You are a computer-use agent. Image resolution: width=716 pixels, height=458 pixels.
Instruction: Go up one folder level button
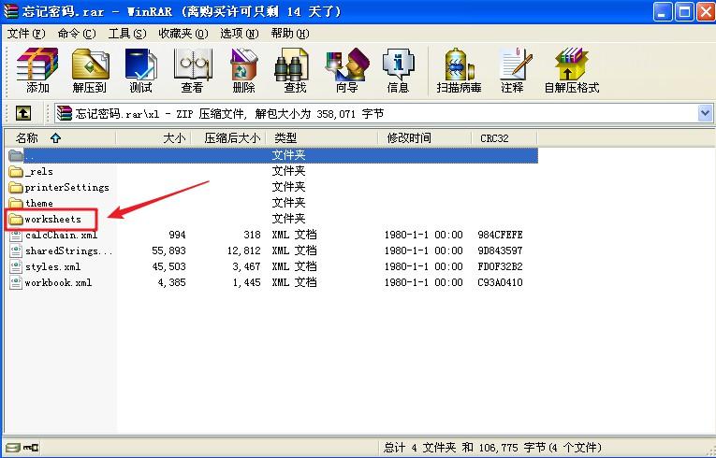(23, 113)
